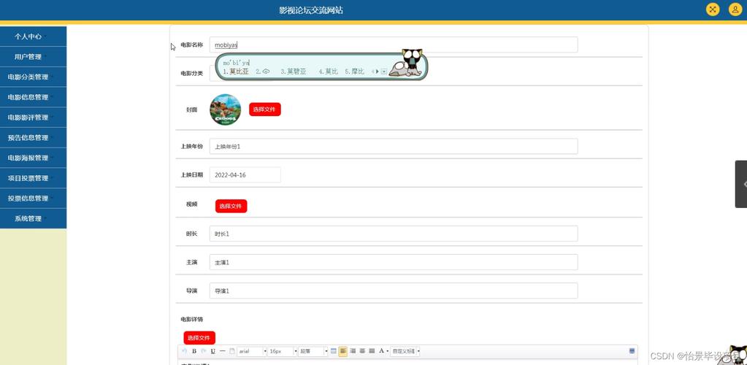This screenshot has width=747, height=365.
Task: Choose the first IME candidate 莫比亚
Action: pyautogui.click(x=237, y=72)
